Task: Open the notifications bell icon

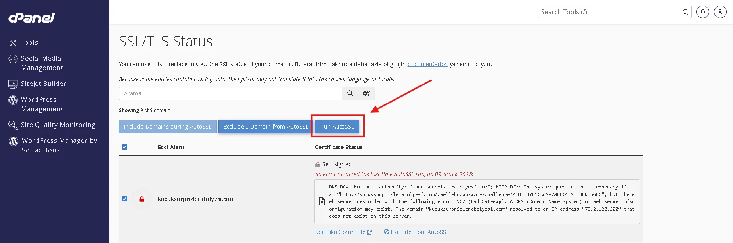Action: [702, 12]
